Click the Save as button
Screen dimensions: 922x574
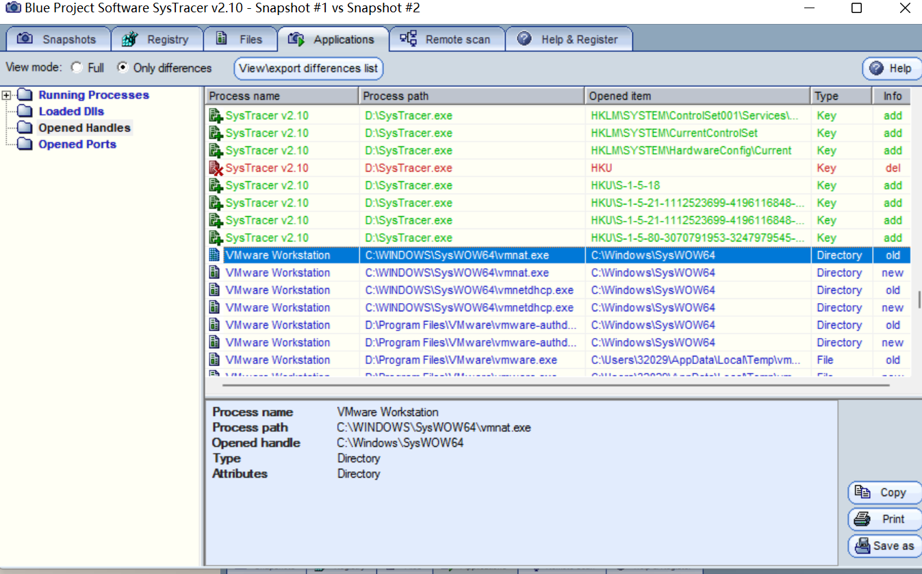tap(884, 546)
